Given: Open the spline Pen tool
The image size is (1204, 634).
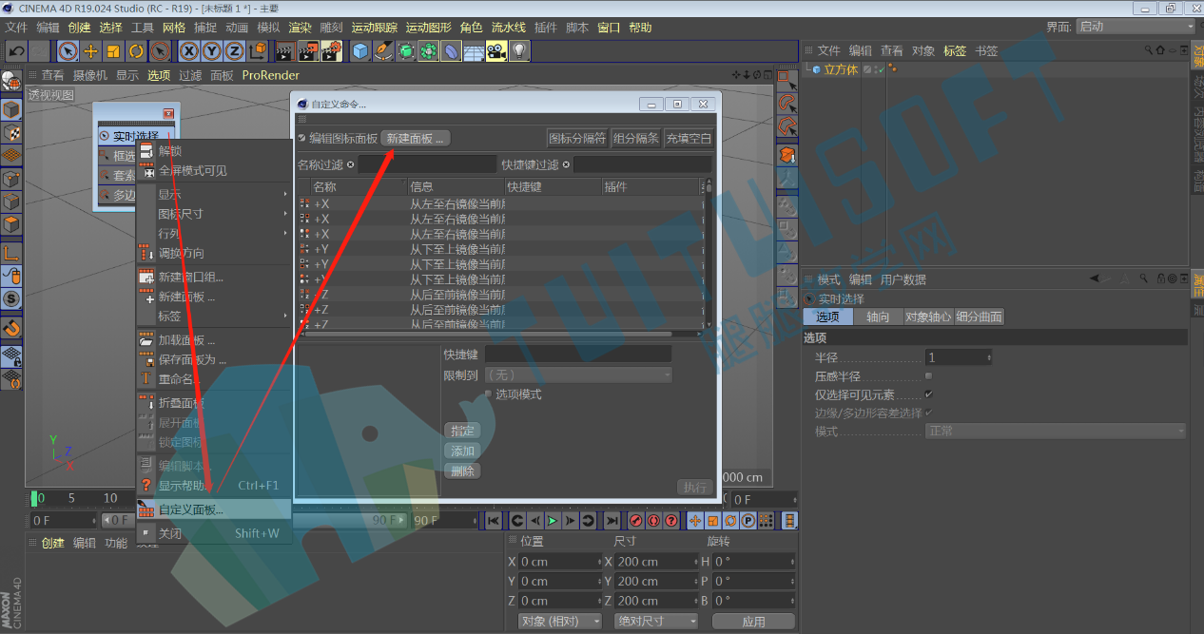Looking at the screenshot, I should pyautogui.click(x=383, y=51).
